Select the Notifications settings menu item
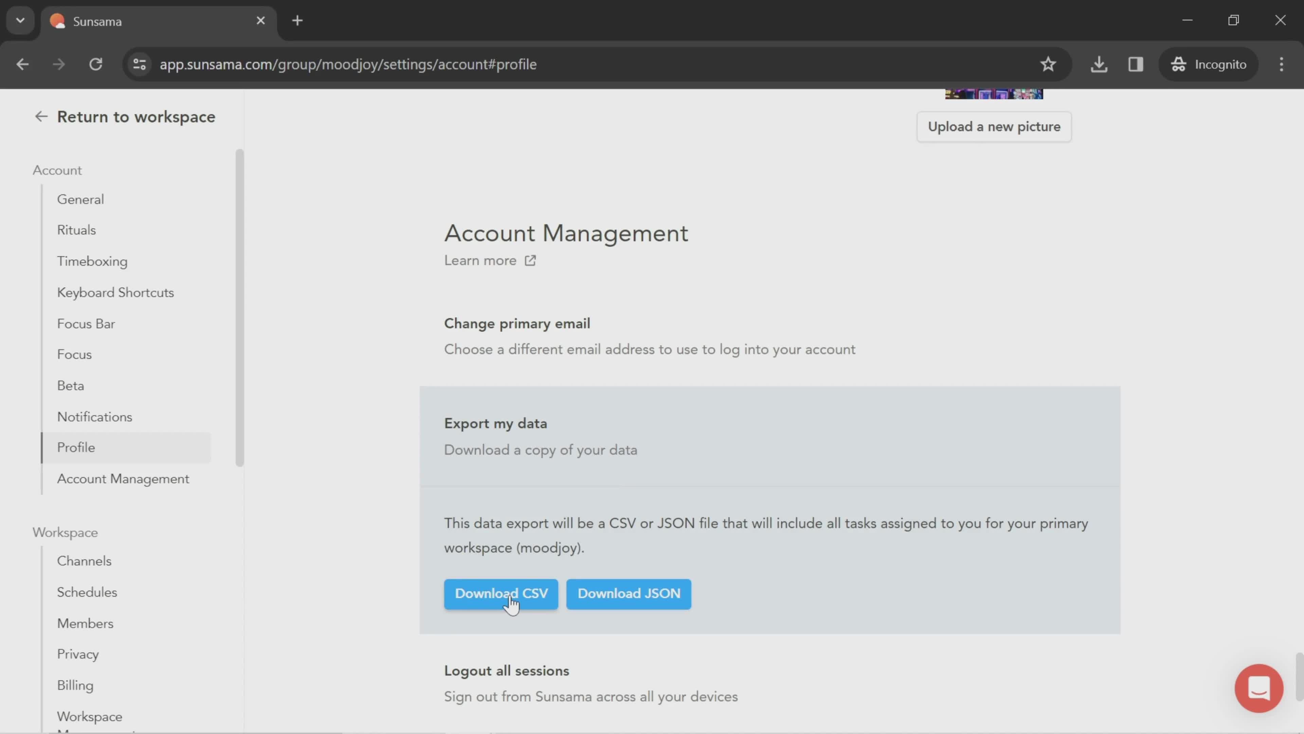 point(94,416)
